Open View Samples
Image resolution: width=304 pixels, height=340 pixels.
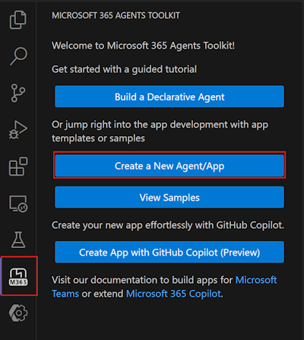click(169, 197)
